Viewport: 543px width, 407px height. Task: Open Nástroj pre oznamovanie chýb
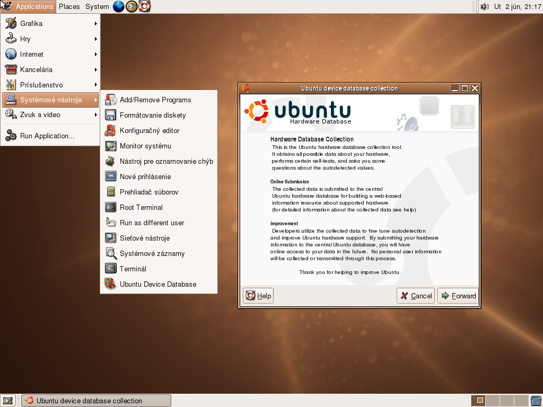click(x=159, y=161)
